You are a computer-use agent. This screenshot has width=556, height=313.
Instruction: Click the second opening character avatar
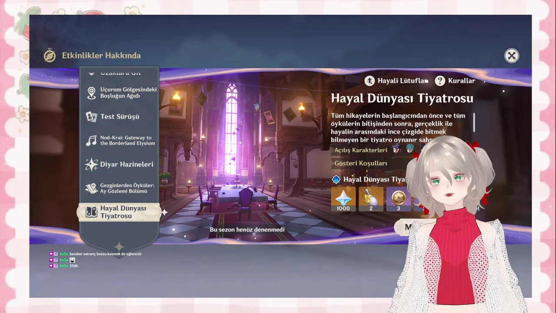[x=410, y=149]
